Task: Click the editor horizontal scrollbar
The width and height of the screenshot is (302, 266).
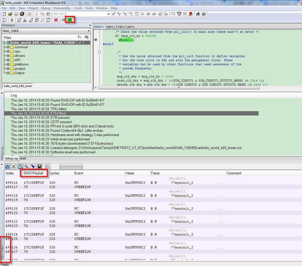Action: pyautogui.click(x=179, y=88)
